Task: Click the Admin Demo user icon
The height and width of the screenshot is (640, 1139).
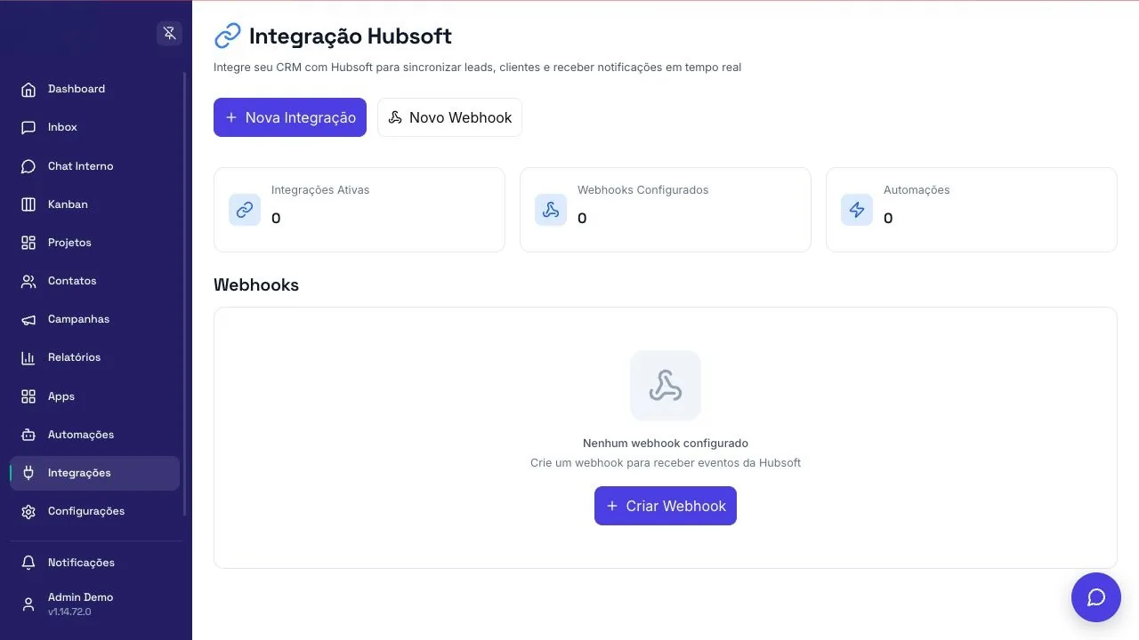Action: (28, 604)
